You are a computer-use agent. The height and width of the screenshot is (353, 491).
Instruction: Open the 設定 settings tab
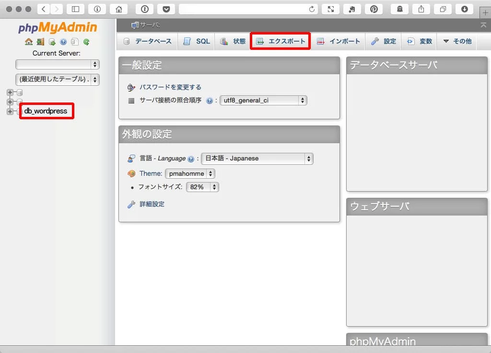tap(383, 41)
